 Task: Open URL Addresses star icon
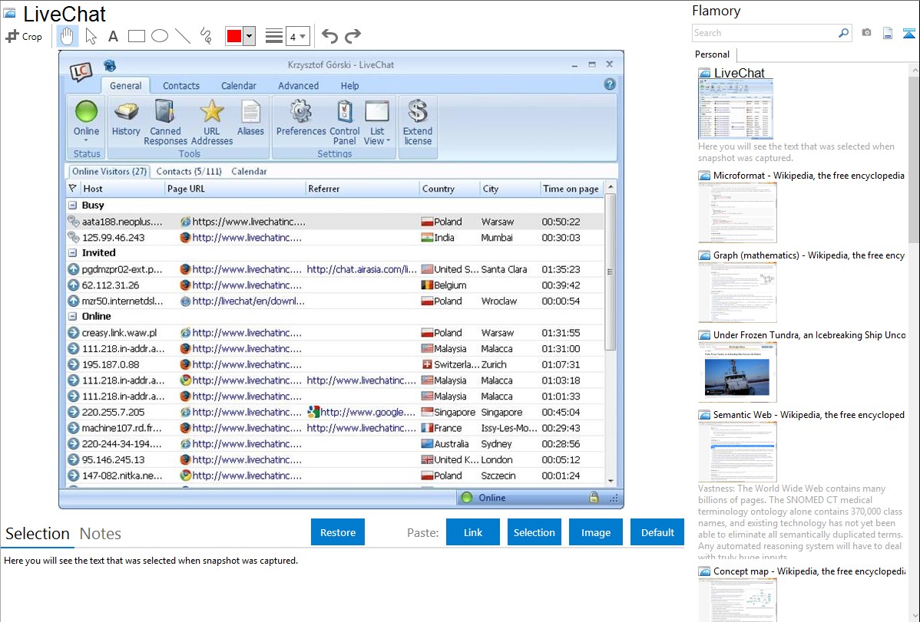click(212, 122)
